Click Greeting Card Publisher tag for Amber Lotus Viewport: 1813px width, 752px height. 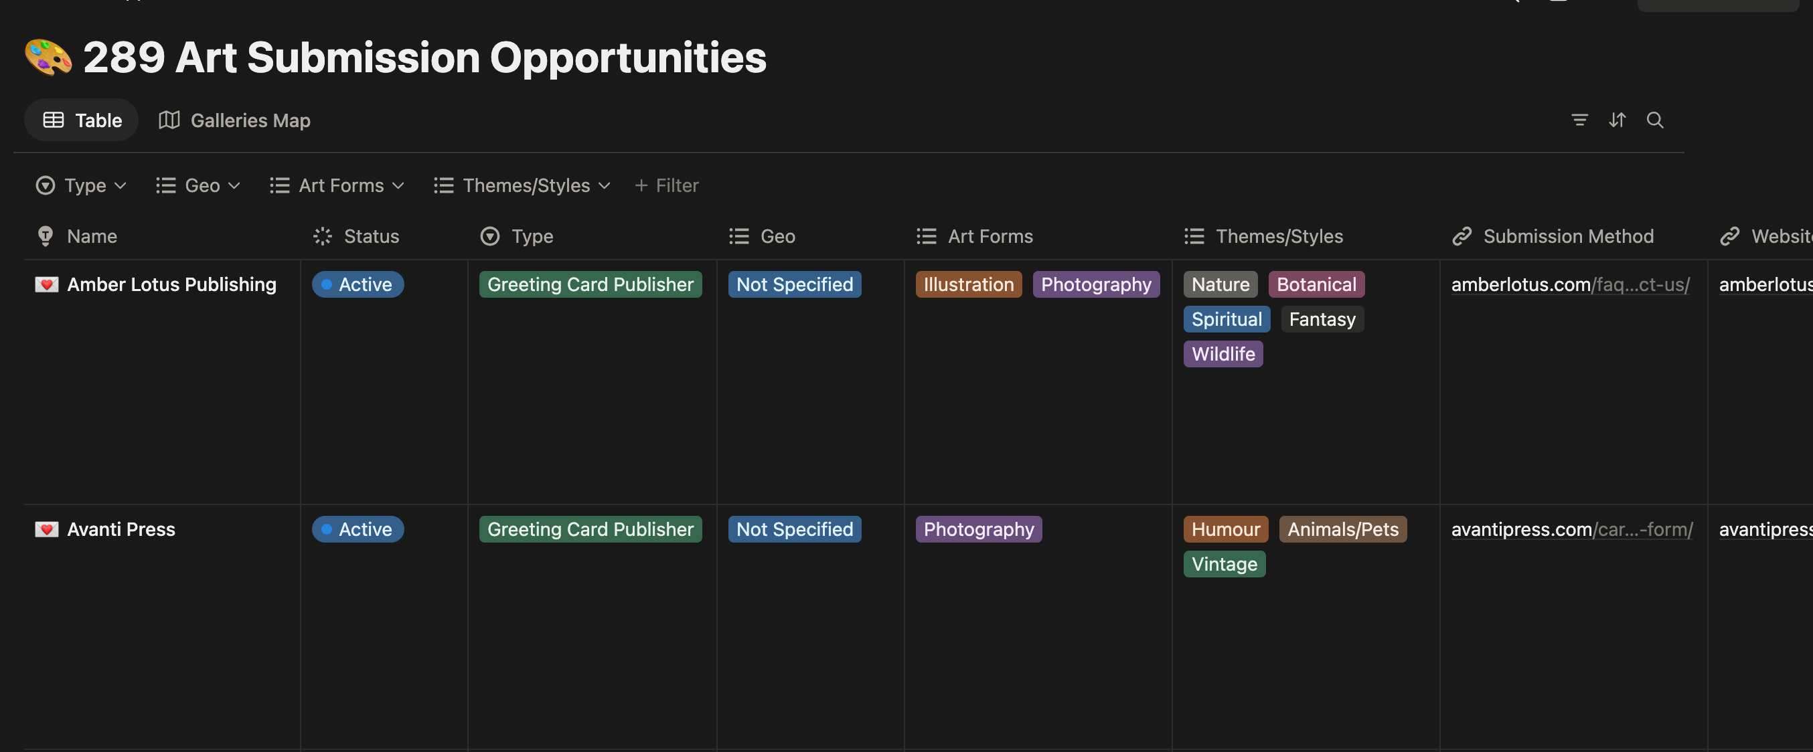590,284
